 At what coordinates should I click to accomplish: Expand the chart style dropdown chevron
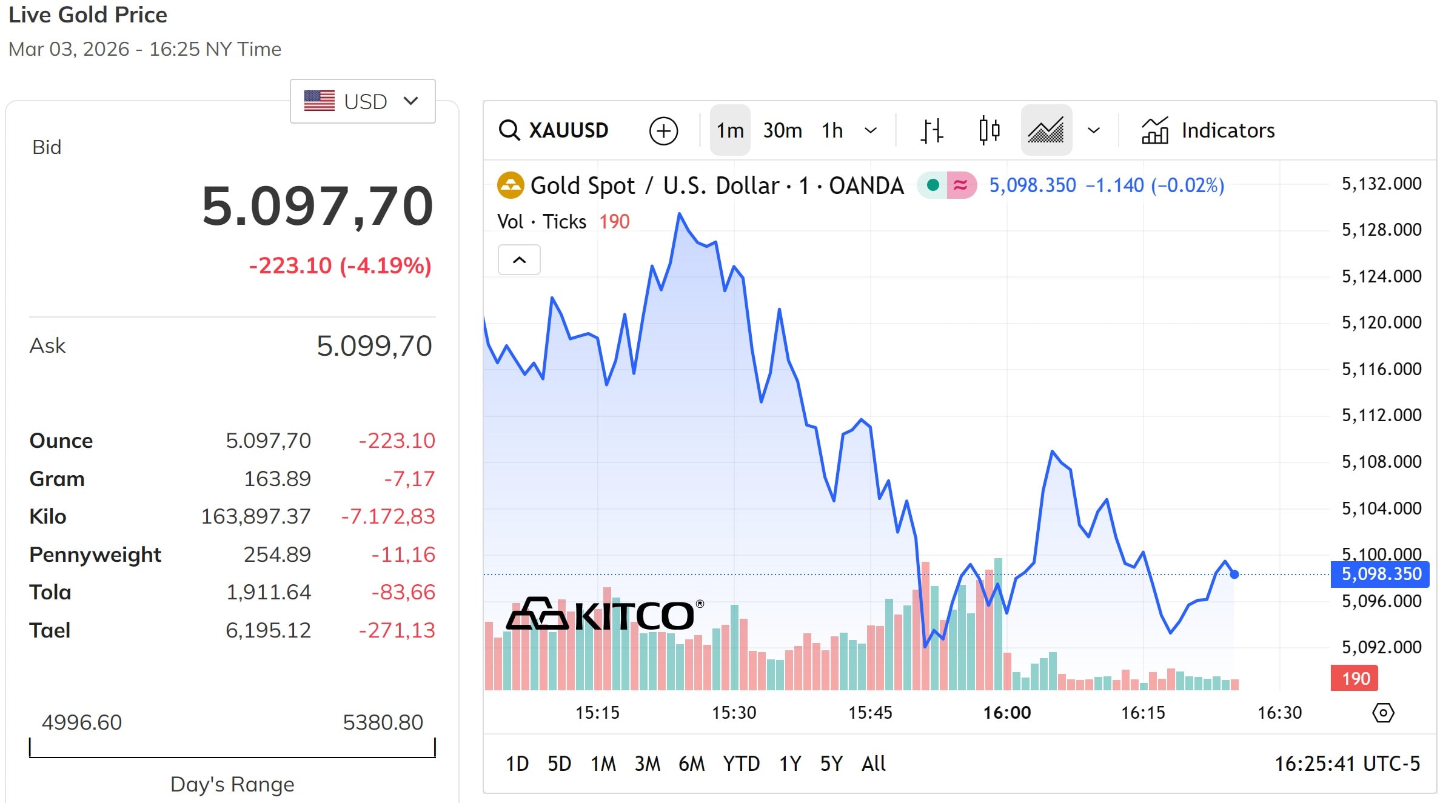[x=1094, y=131]
